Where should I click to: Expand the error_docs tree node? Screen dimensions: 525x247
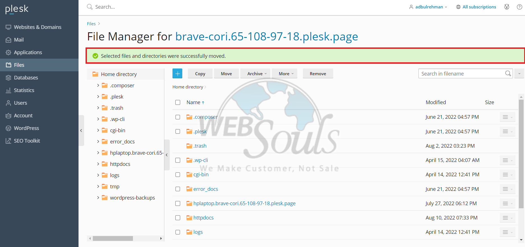click(98, 141)
